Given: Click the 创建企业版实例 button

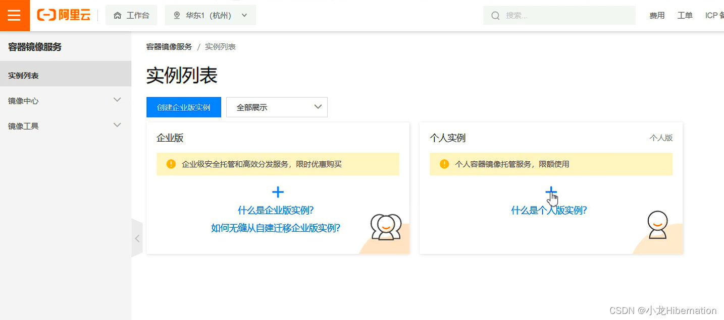Looking at the screenshot, I should pyautogui.click(x=184, y=107).
